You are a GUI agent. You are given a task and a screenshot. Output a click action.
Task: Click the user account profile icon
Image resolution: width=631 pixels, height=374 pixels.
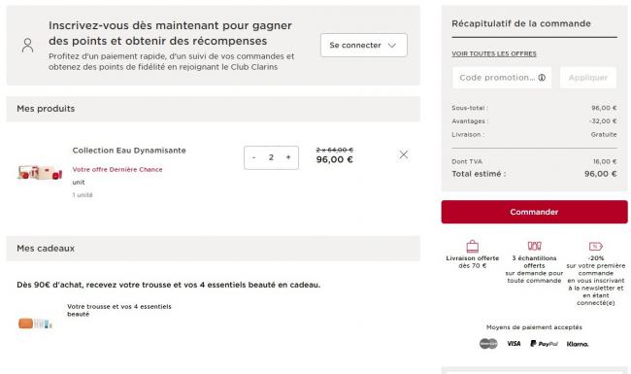(x=27, y=45)
